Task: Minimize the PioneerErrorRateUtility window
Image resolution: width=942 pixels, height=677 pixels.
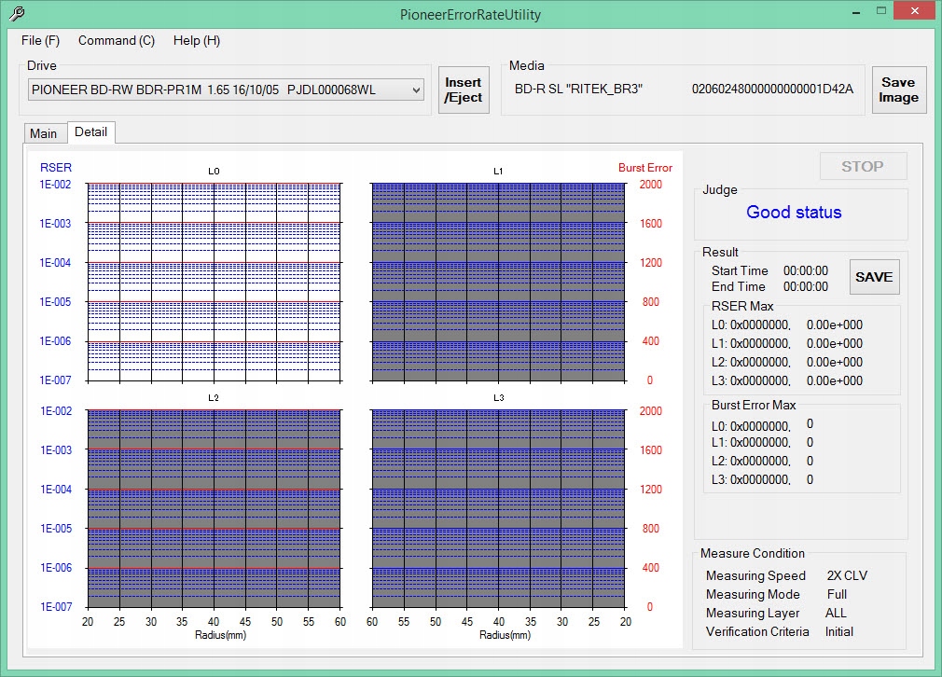Action: click(x=858, y=11)
